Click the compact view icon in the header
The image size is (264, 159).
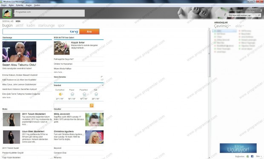coord(261,11)
